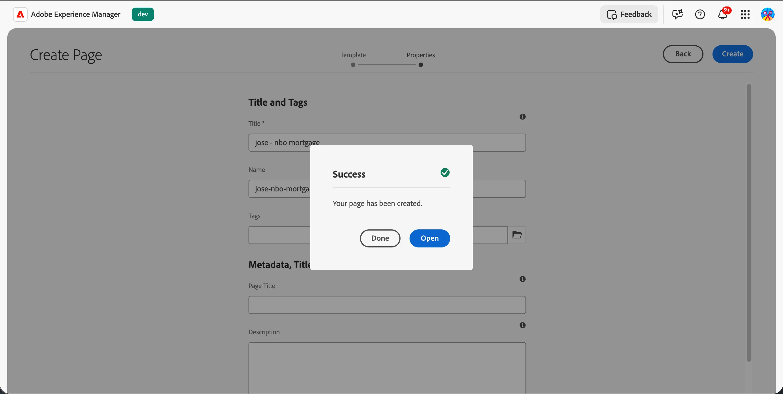
Task: Click Done in the Success dialog
Action: [x=380, y=238]
